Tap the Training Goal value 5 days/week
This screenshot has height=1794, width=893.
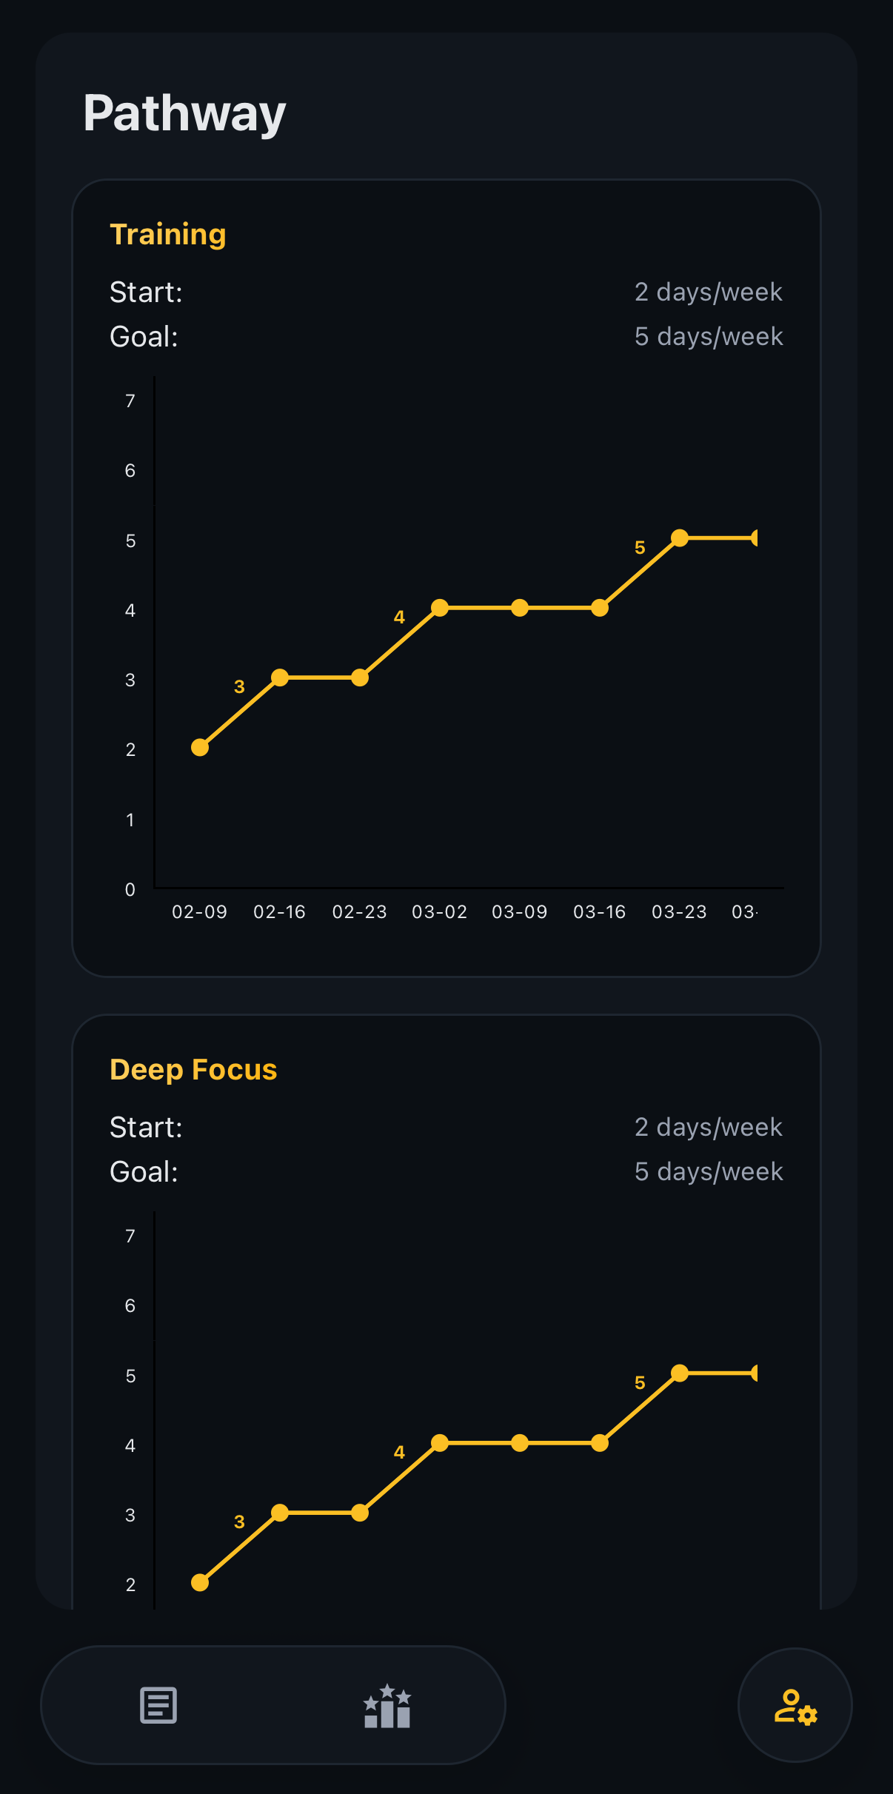[x=709, y=335]
